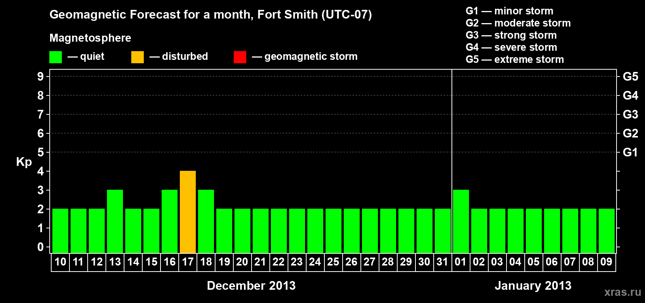Click the 'G5 — extreme storm' legend line
The image size is (645, 303).
(x=515, y=59)
